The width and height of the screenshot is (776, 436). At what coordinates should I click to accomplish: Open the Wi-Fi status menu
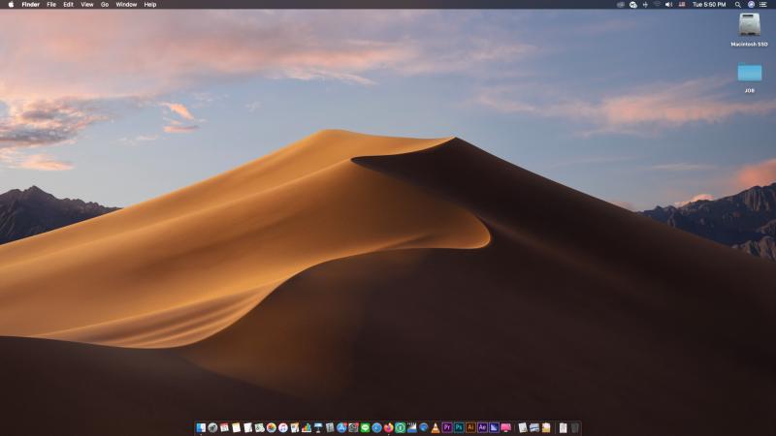click(658, 5)
